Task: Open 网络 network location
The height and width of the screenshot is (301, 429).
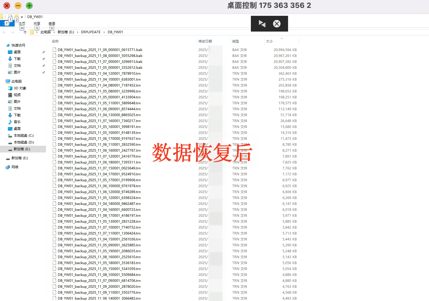Action: [x=15, y=167]
